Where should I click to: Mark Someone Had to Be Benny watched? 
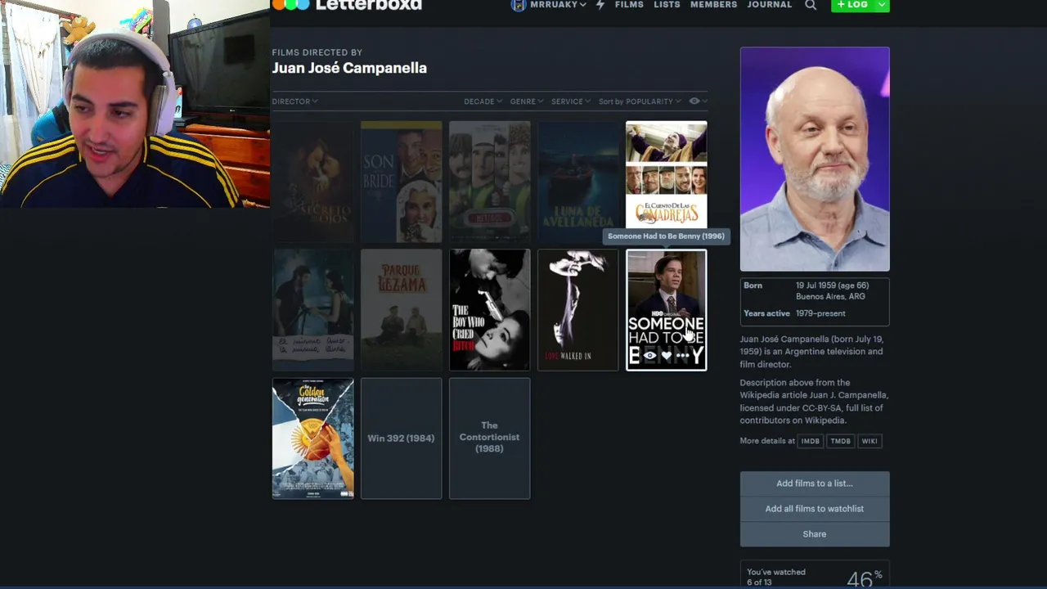pyautogui.click(x=649, y=355)
